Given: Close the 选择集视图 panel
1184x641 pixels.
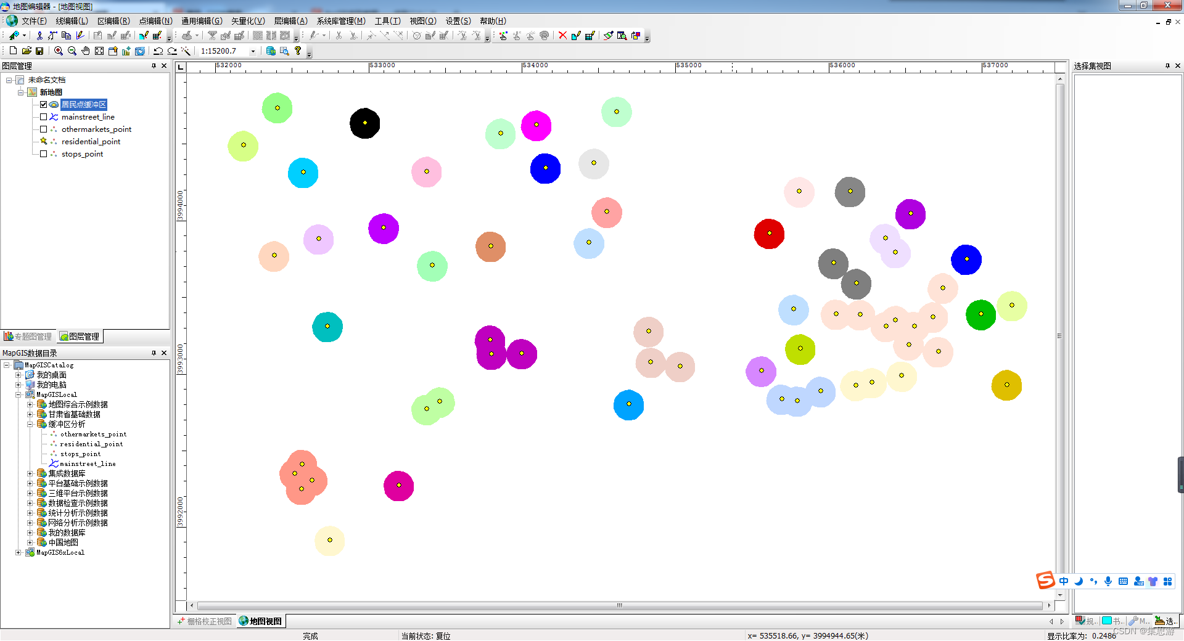Looking at the screenshot, I should coord(1177,66).
